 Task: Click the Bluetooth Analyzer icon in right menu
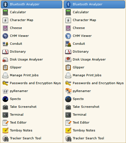[x=68, y=4]
